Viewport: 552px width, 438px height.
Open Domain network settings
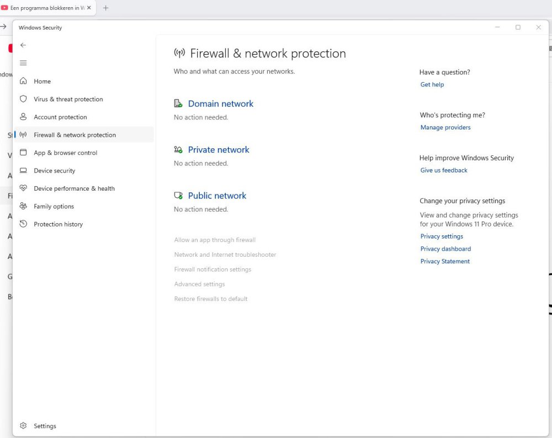(220, 104)
